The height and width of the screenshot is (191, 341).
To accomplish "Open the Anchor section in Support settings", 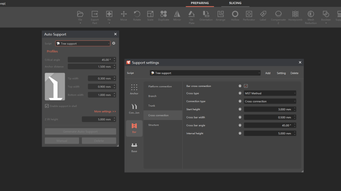I will pos(134,90).
